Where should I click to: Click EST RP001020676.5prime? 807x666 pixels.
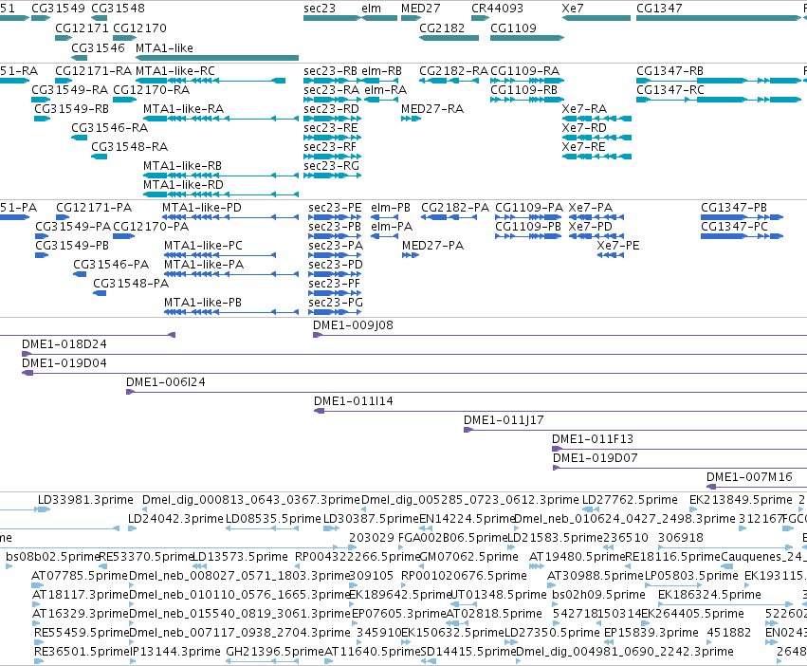[405, 585]
